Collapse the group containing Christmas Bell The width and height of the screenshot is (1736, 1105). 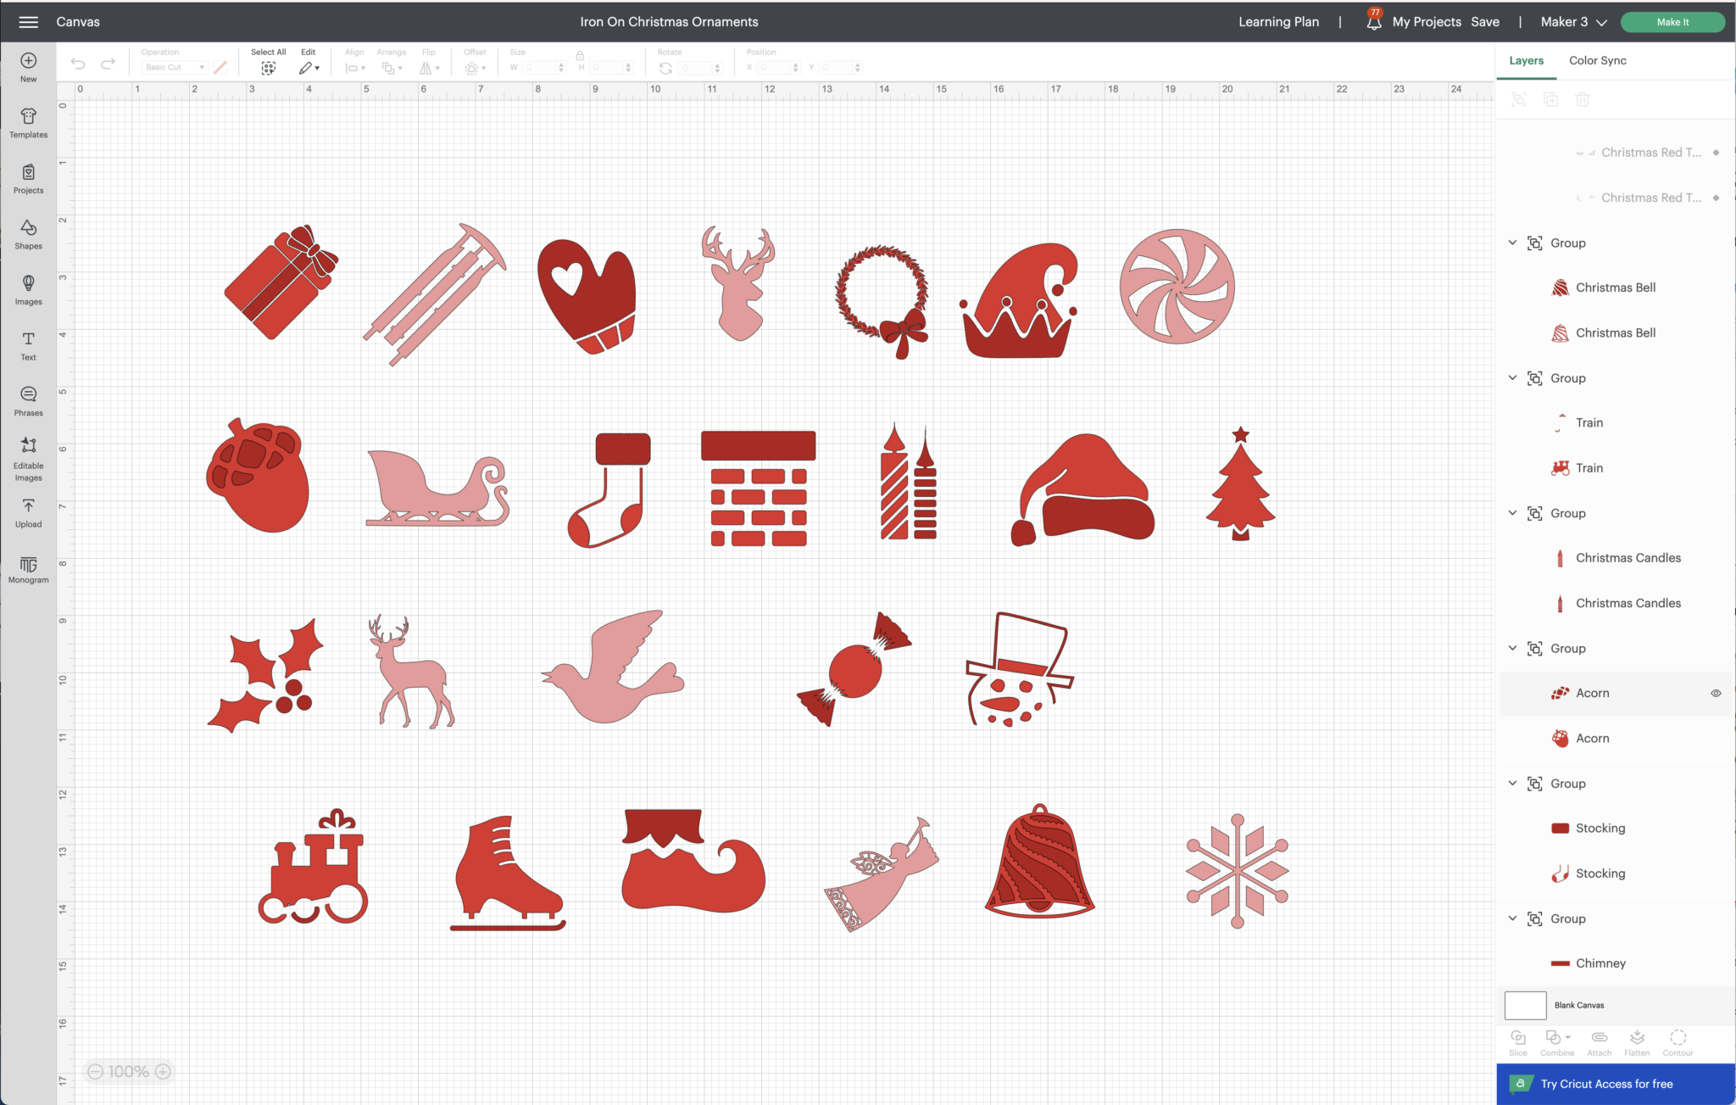pyautogui.click(x=1512, y=243)
